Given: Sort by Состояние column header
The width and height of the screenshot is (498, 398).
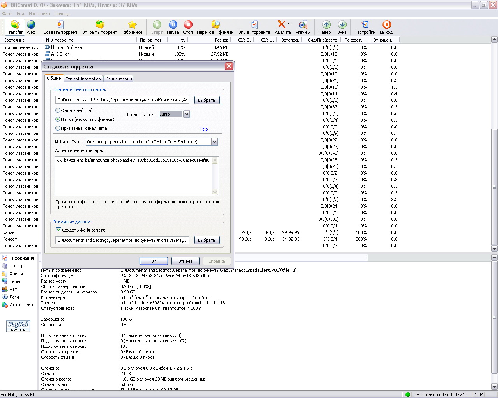Looking at the screenshot, I should [21, 40].
